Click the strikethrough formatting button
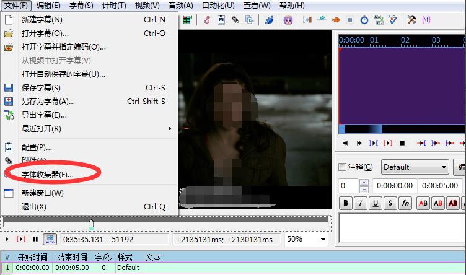 pyautogui.click(x=390, y=203)
